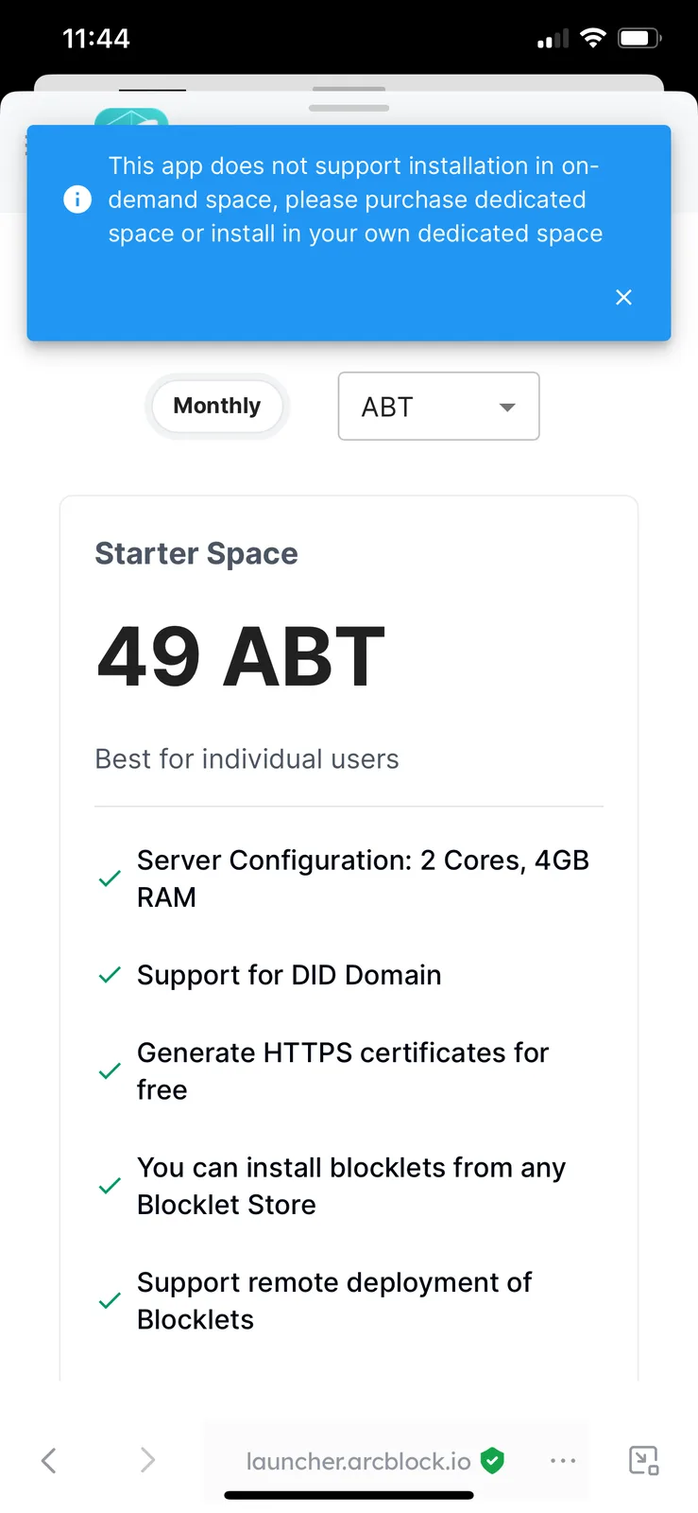Go back with the browser back arrow
This screenshot has height=1513, width=698.
49,1460
